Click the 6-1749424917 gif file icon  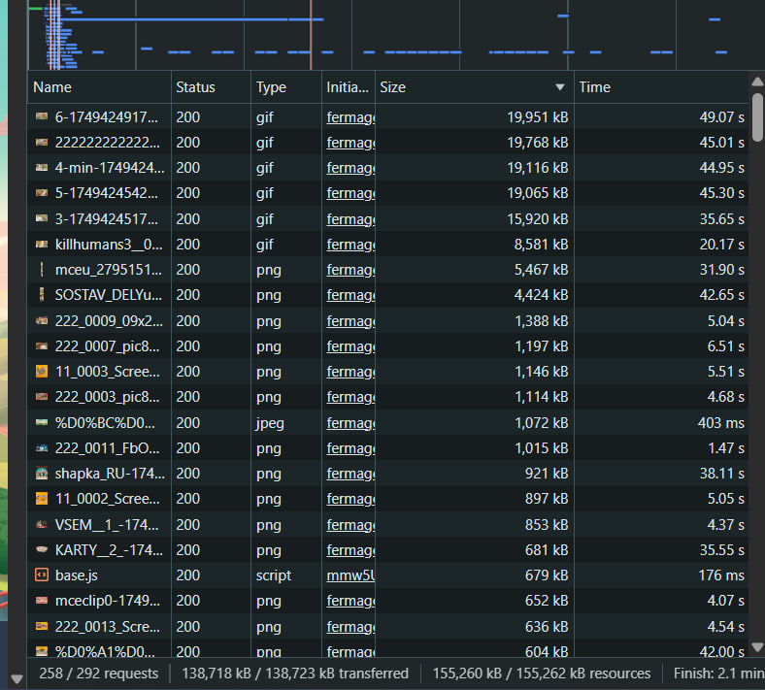[x=42, y=116]
